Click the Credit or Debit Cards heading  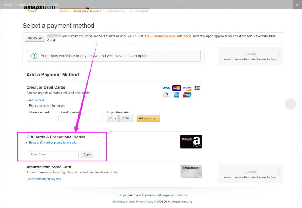pos(46,87)
